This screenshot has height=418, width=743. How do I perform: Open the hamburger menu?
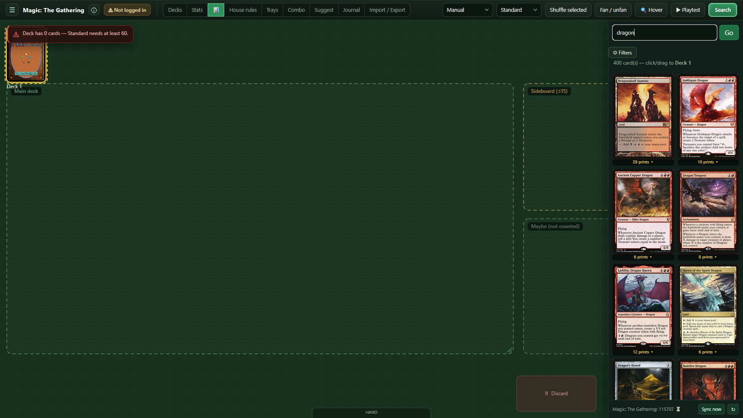(12, 10)
